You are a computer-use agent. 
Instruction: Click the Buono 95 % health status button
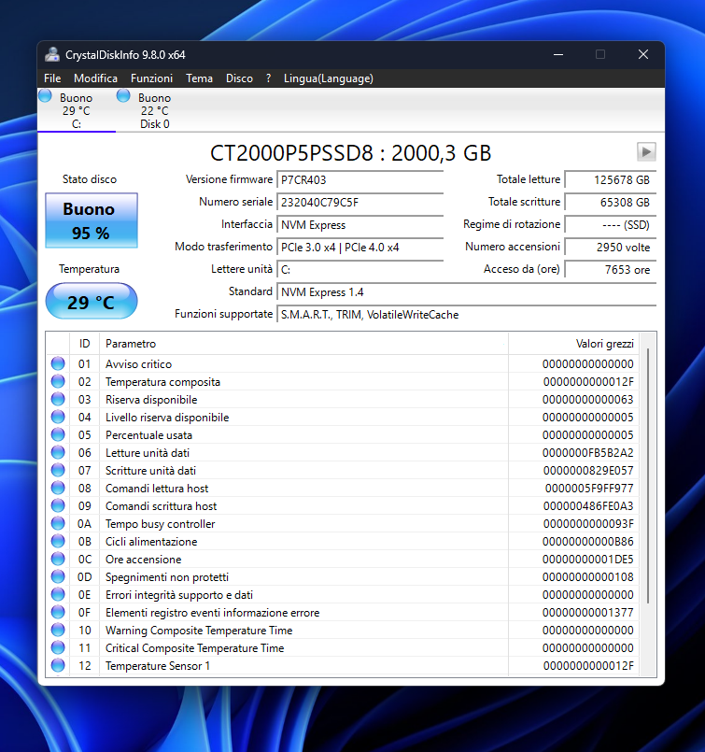(92, 220)
